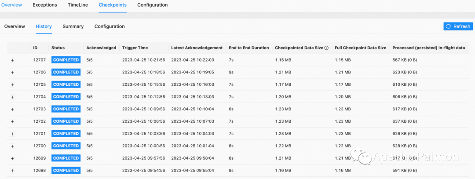Click ID cell 12703
Viewport: 475px width, 179px height.
40,109
